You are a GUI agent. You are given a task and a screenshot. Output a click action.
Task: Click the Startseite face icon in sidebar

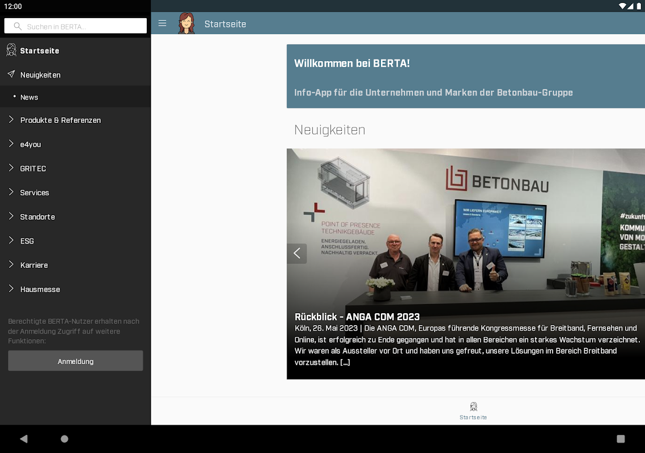click(x=11, y=50)
